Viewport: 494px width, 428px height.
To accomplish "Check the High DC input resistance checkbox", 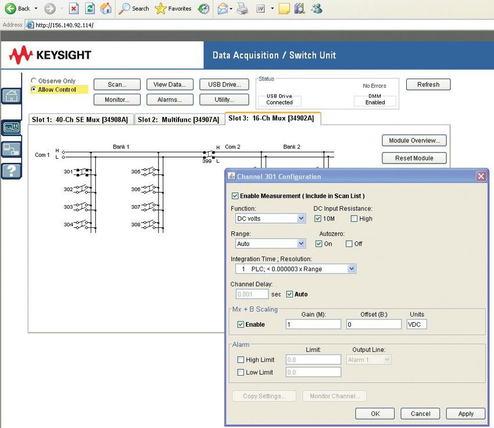I will pyautogui.click(x=354, y=219).
